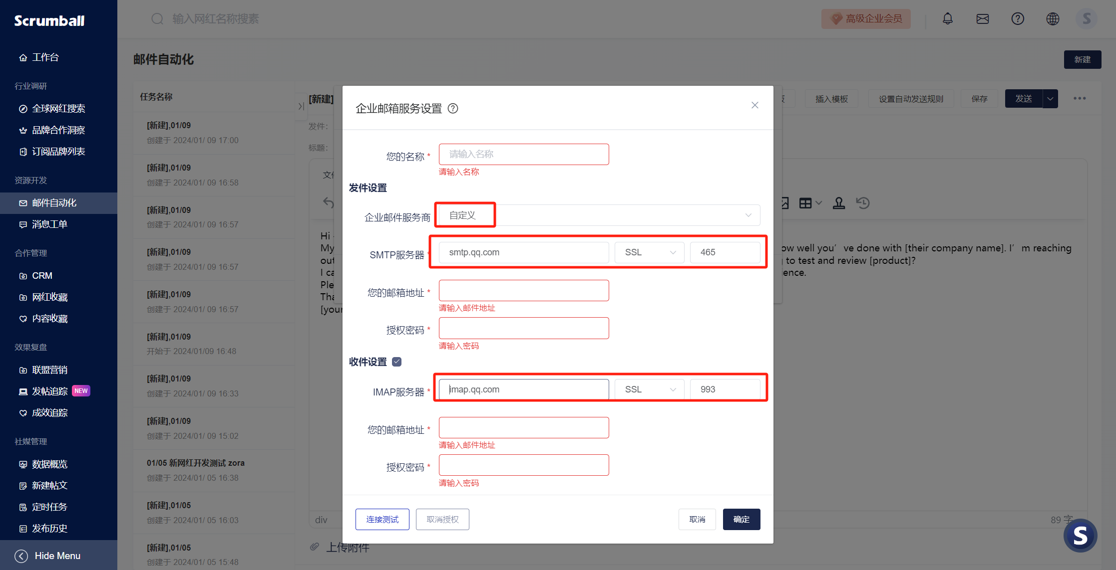
Task: Expand the table icon dropdown chevron
Action: (x=818, y=203)
